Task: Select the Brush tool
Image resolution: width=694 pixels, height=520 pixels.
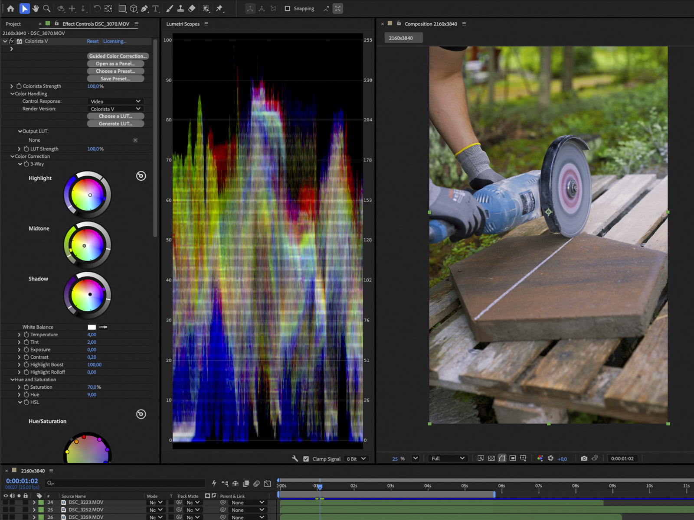Action: tap(170, 9)
